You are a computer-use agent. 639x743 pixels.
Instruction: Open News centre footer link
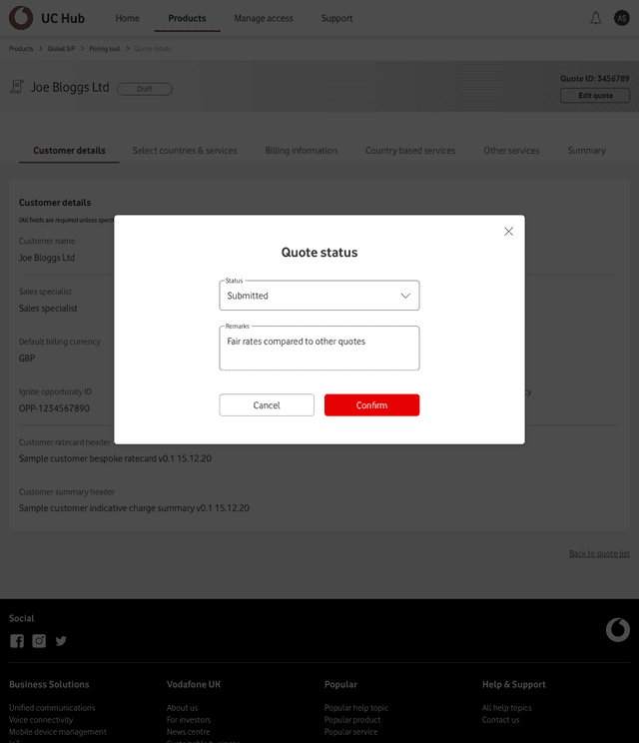tap(188, 732)
